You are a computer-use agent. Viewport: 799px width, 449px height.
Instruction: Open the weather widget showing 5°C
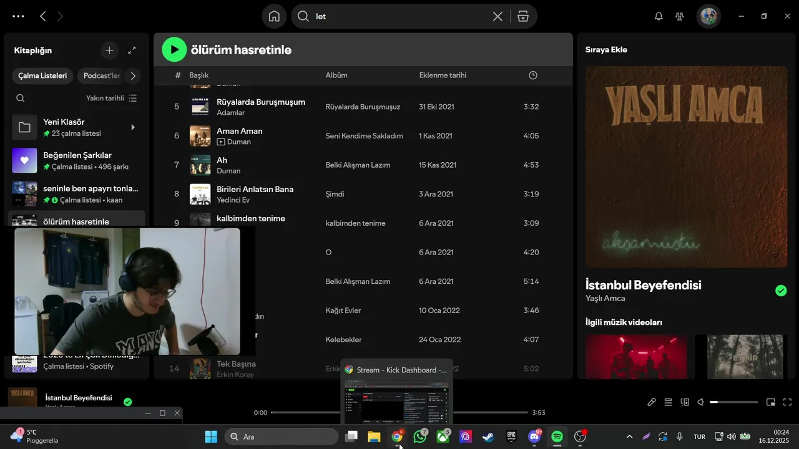pyautogui.click(x=36, y=436)
